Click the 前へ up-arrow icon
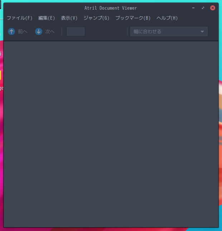This screenshot has width=222, height=231. pos(11,31)
